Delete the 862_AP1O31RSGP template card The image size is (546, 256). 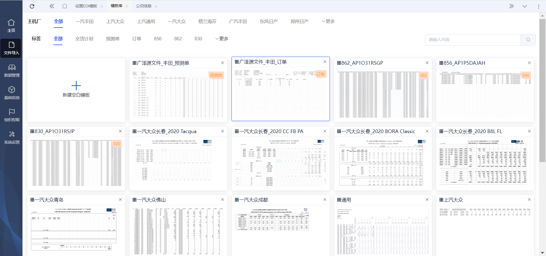pos(427,63)
